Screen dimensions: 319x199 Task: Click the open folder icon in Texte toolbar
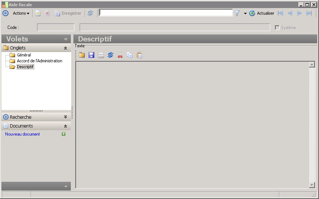[82, 55]
